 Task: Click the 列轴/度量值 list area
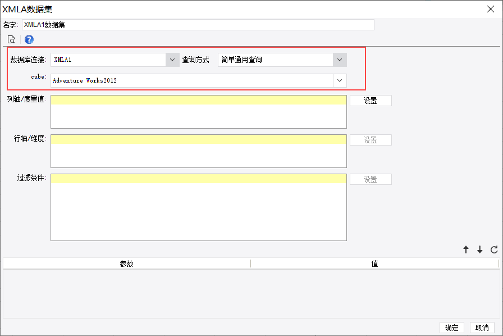tap(199, 112)
